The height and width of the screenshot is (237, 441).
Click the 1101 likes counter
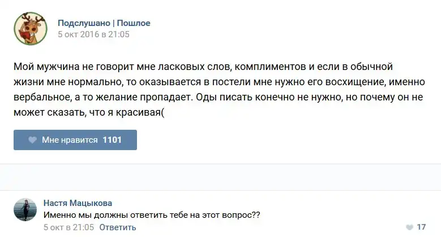click(x=112, y=140)
